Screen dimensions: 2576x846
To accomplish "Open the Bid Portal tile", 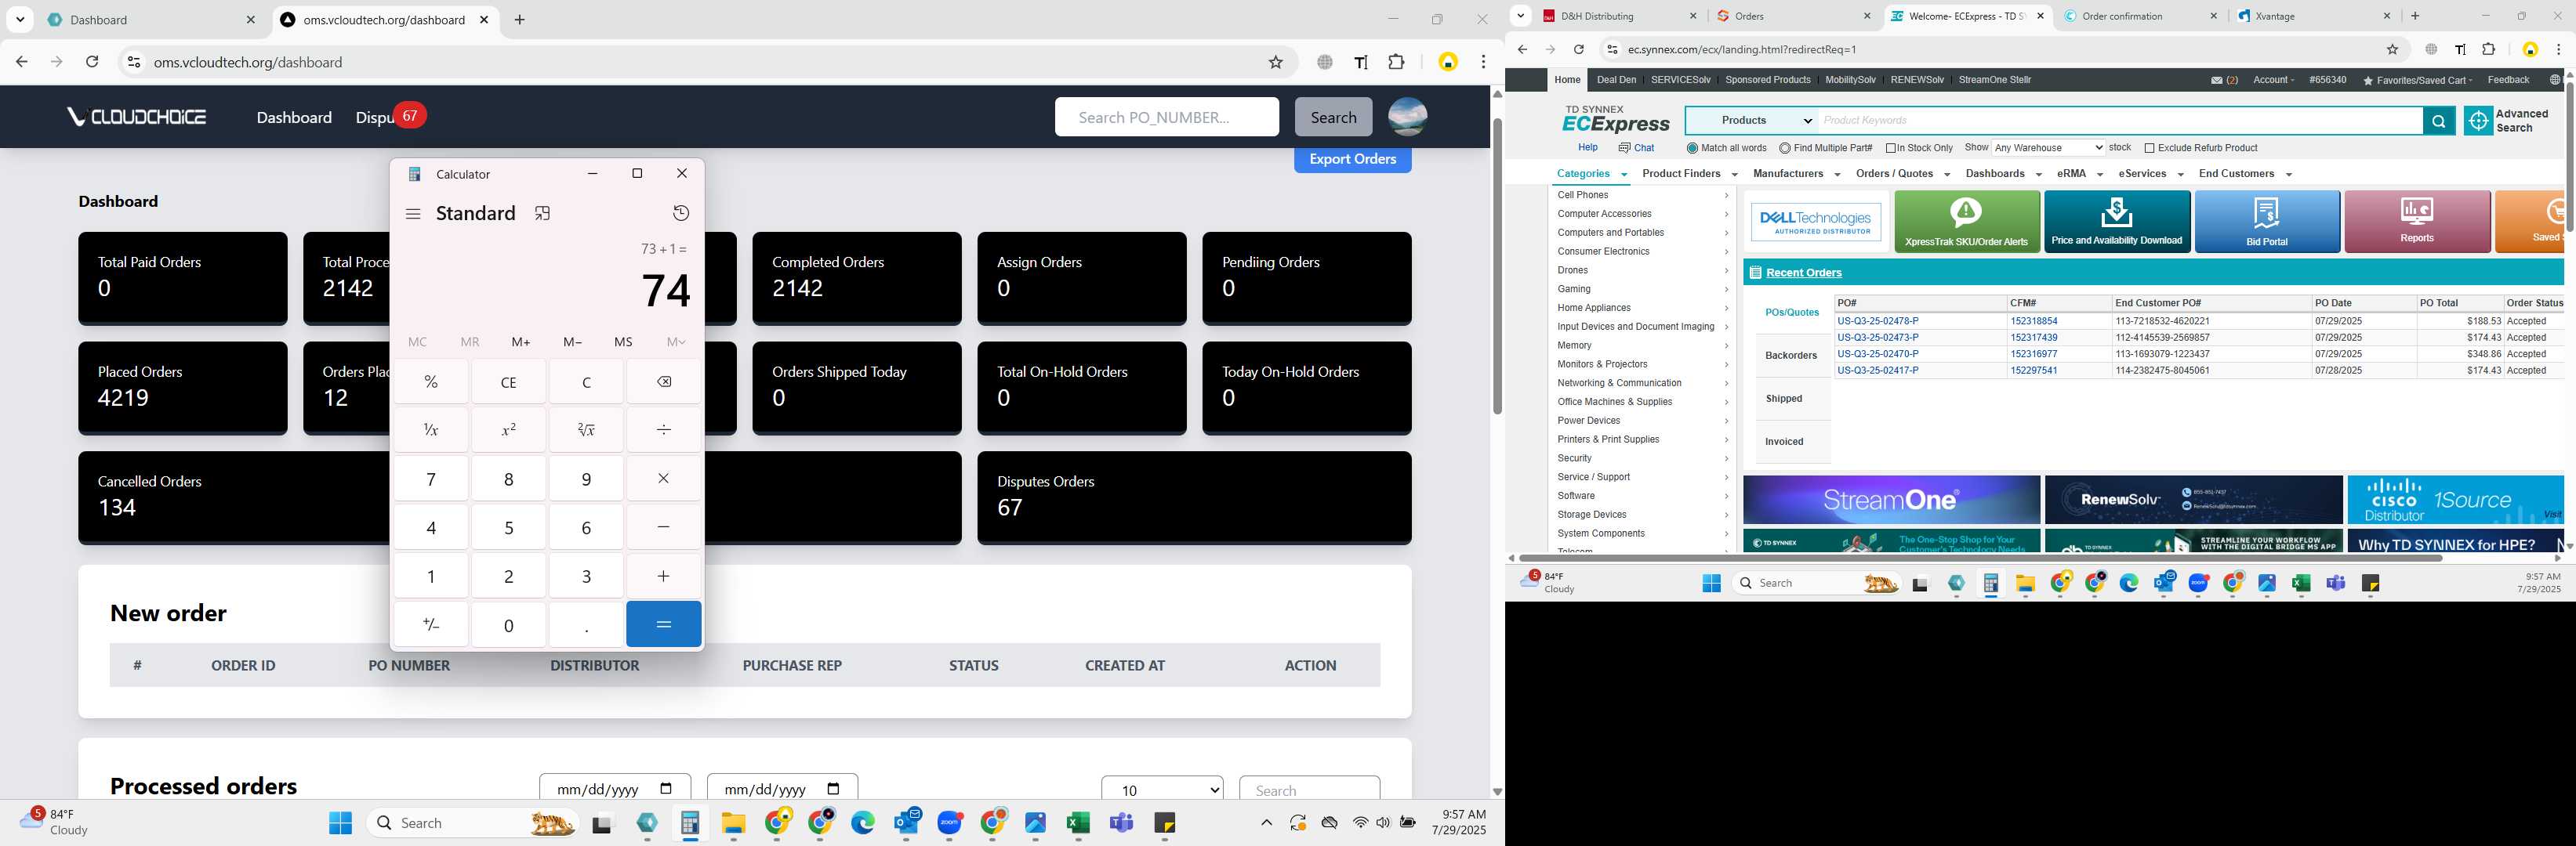I will click(x=2266, y=222).
